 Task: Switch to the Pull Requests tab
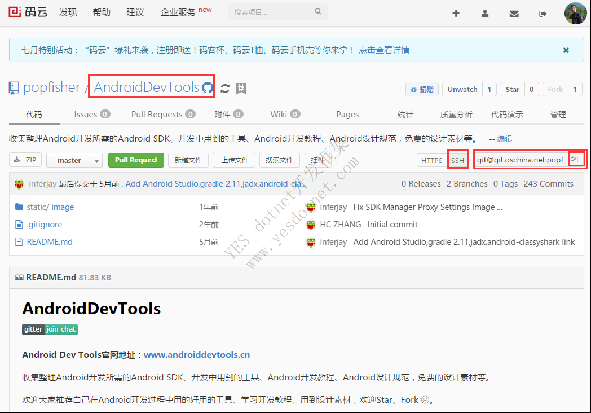point(163,115)
